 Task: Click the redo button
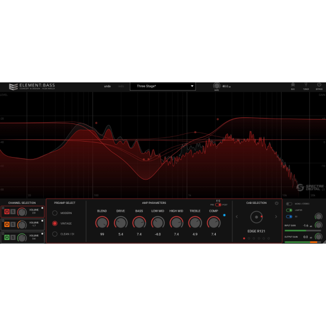[x=121, y=86]
